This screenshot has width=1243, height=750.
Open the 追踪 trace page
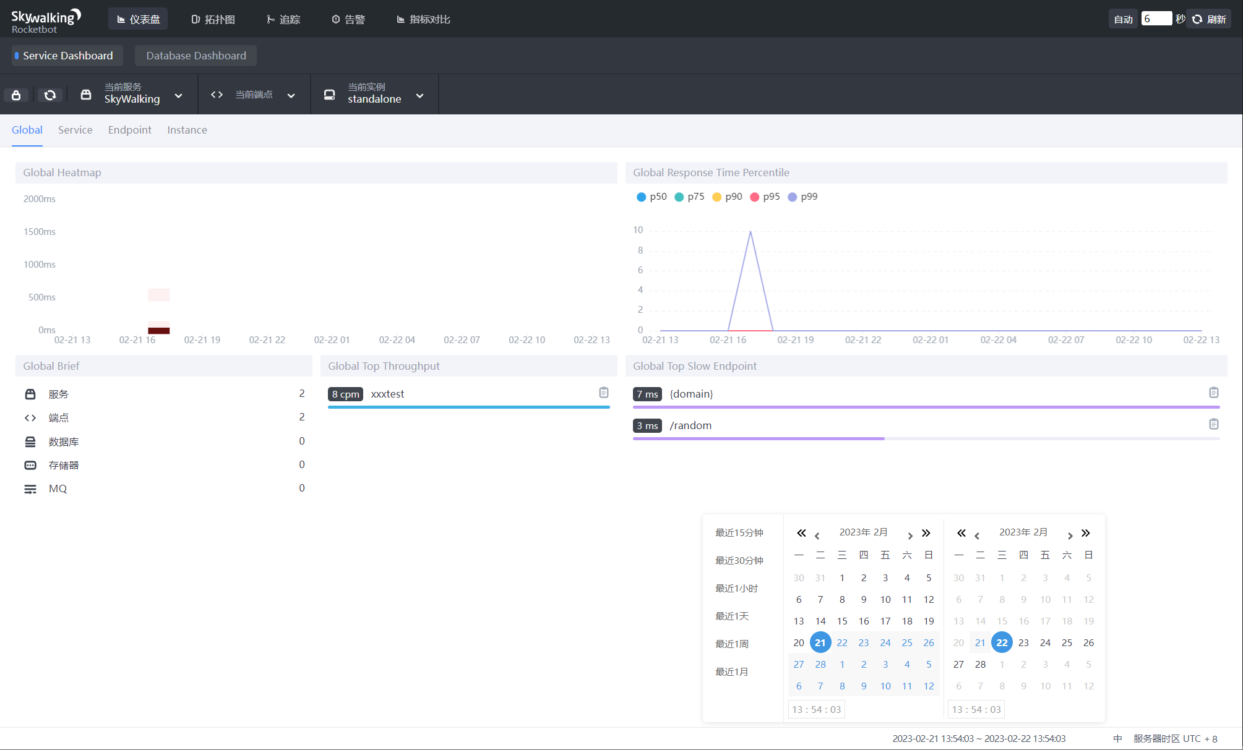point(283,19)
